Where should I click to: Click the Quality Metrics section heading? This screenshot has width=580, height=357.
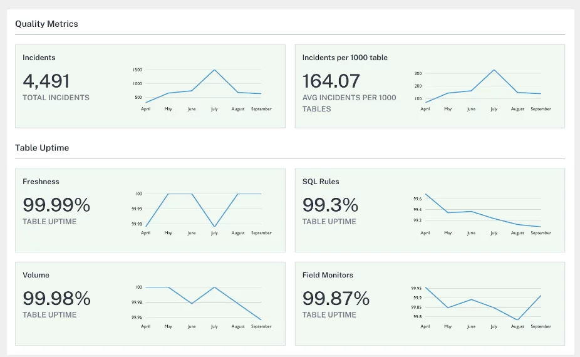click(46, 24)
